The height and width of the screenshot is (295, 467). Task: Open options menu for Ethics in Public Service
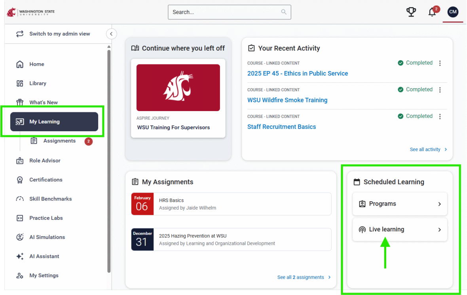[x=440, y=63]
